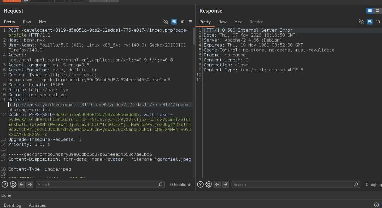The width and height of the screenshot is (382, 208).
Task: Click the Request search input field
Action: point(100,184)
